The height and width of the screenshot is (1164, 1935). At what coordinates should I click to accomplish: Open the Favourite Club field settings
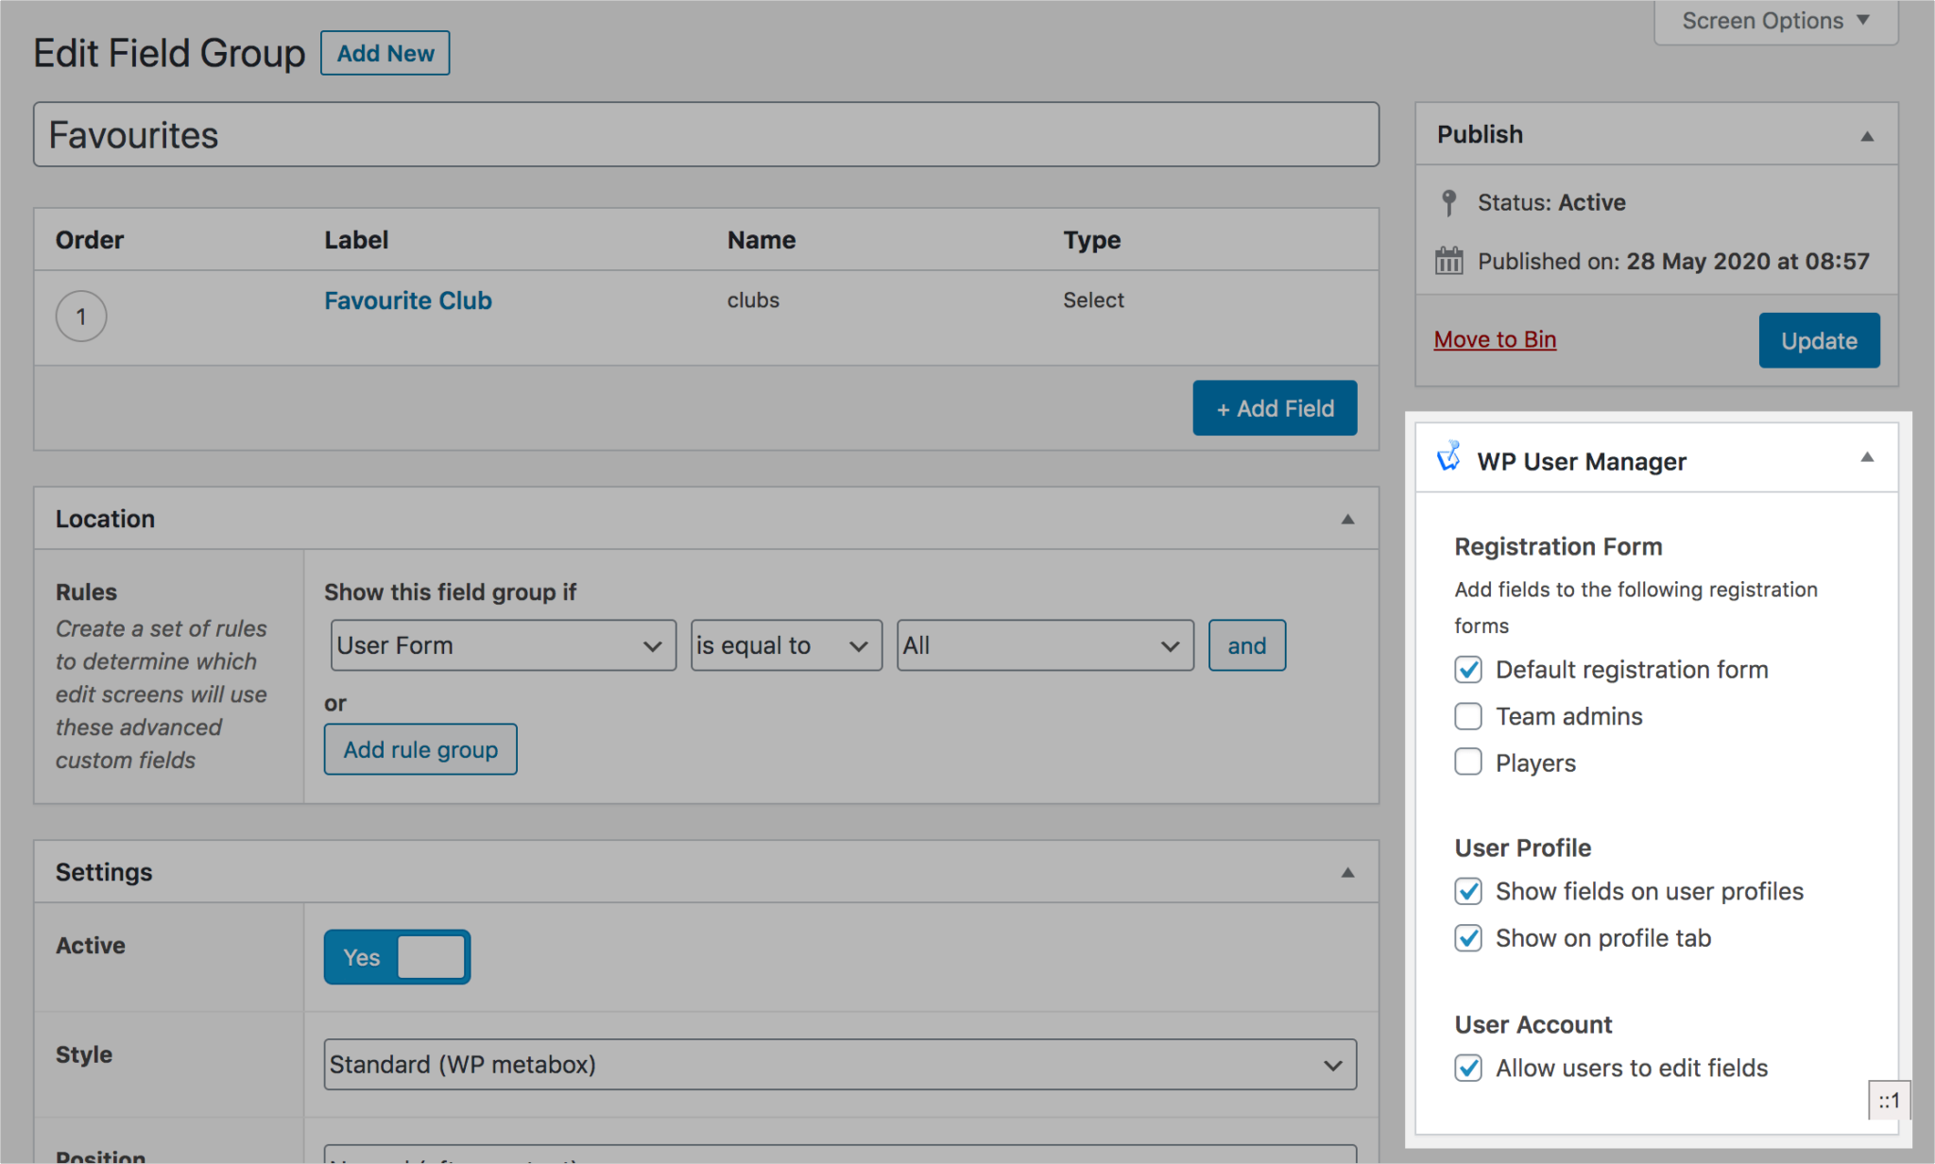point(407,300)
